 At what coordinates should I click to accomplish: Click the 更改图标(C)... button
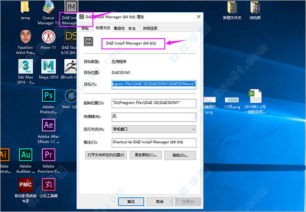[145, 155]
